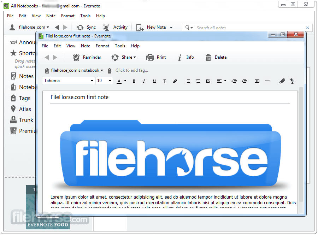
Task: Activate the highlighter tool
Action: click(175, 81)
